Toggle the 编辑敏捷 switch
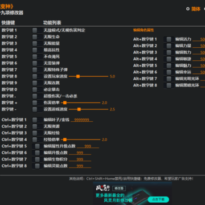This screenshot has height=205, width=205. pos(169,59)
